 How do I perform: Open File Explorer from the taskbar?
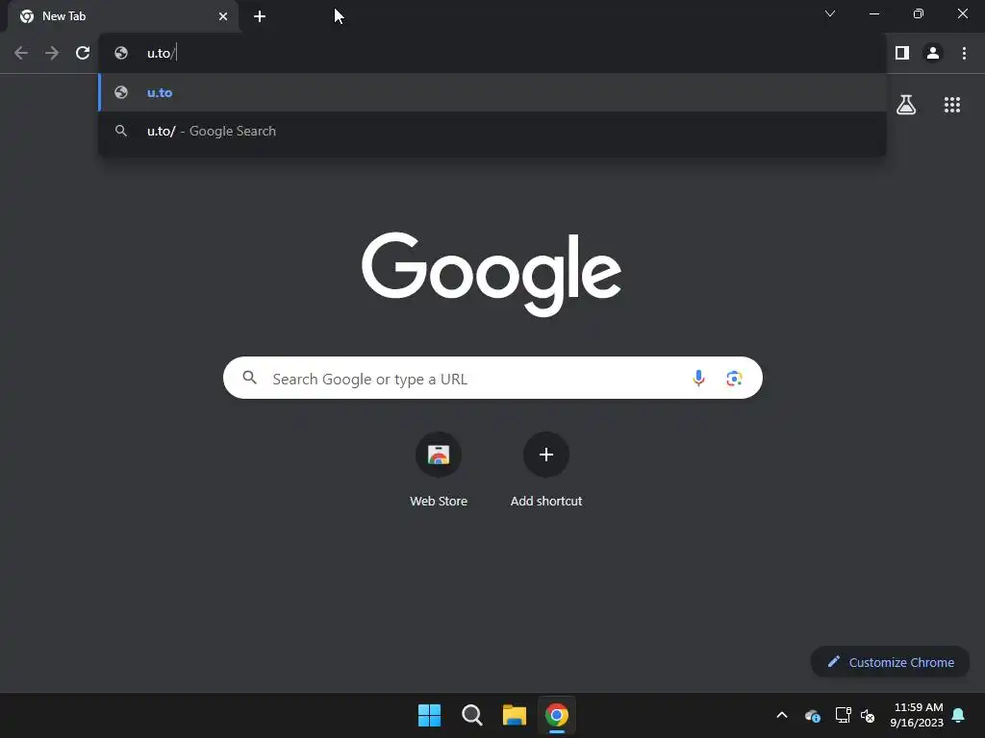coord(515,715)
